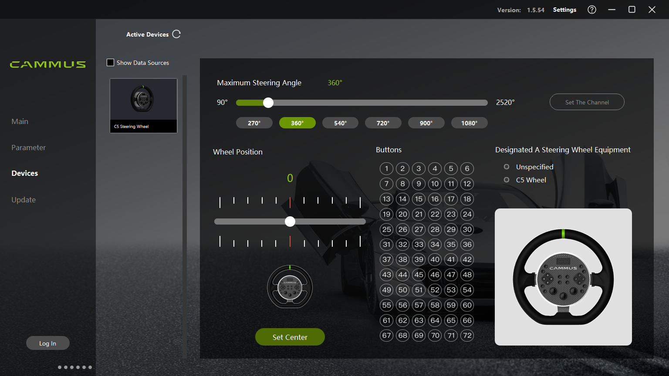Click button indicator 6
This screenshot has width=669, height=376.
(x=467, y=168)
